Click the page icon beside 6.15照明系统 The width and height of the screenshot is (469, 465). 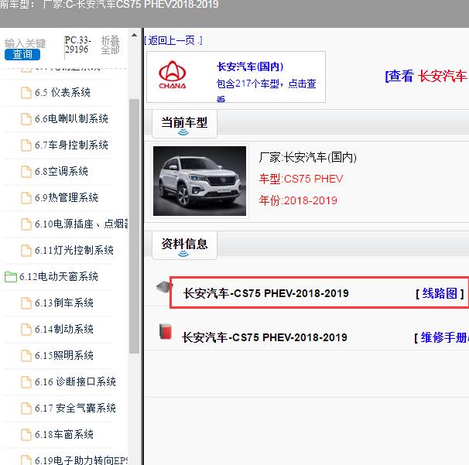(26, 356)
